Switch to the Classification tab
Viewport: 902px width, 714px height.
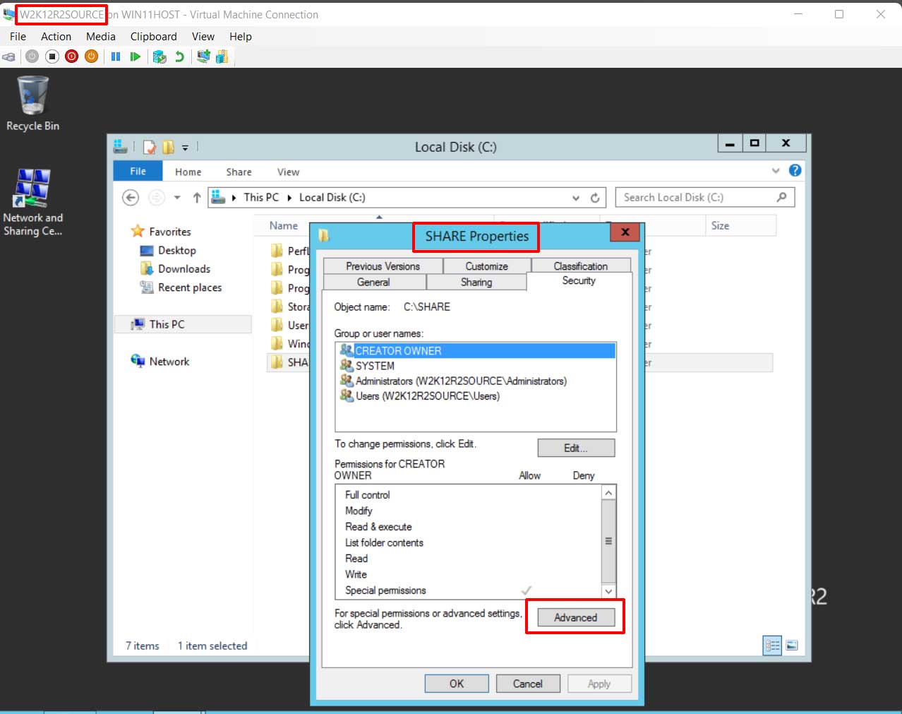(x=580, y=266)
